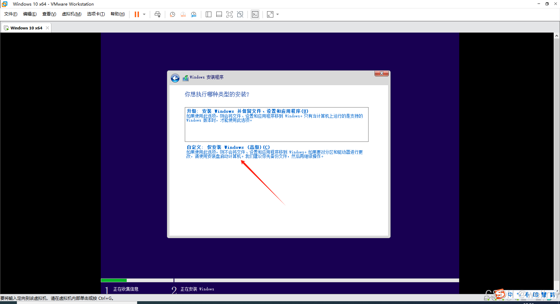Open the 查看(V) menu
This screenshot has width=560, height=304.
coord(49,14)
